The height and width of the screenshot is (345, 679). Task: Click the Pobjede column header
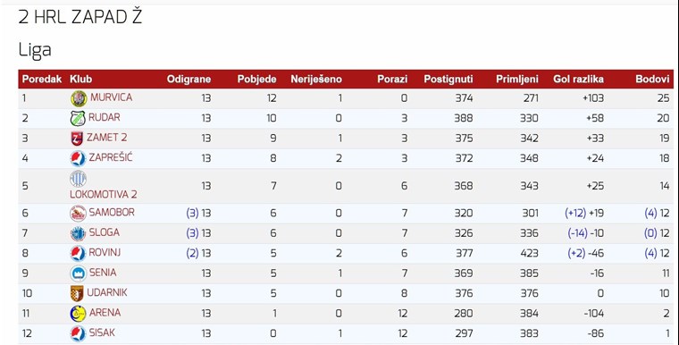pyautogui.click(x=256, y=79)
